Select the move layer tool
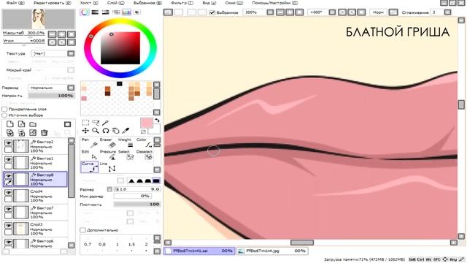This screenshot has width=467, height=263. point(85,131)
